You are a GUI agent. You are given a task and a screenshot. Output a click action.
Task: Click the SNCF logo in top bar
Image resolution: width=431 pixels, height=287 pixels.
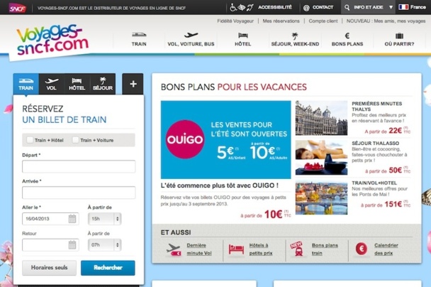tap(17, 8)
